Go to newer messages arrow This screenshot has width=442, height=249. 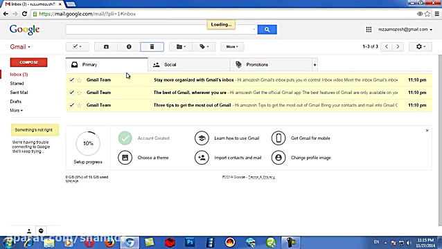click(387, 47)
